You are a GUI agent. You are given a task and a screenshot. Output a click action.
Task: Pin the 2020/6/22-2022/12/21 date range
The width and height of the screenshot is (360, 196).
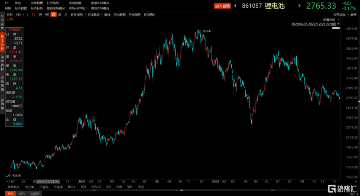coord(338,24)
